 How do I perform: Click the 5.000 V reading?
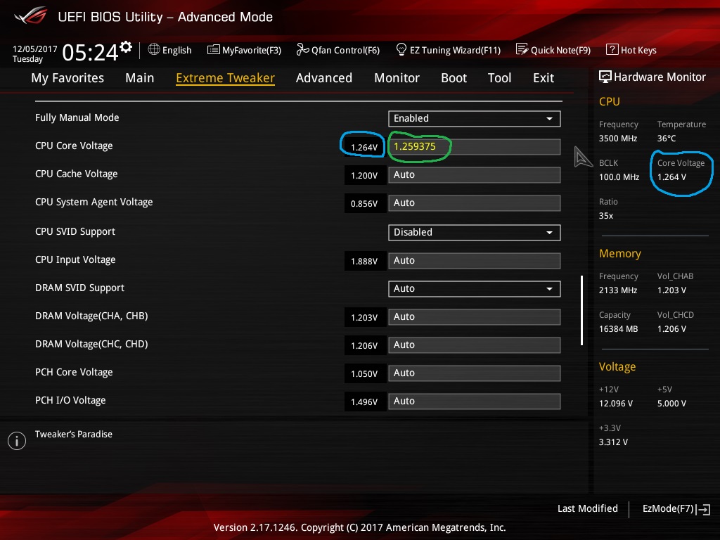[x=671, y=404]
